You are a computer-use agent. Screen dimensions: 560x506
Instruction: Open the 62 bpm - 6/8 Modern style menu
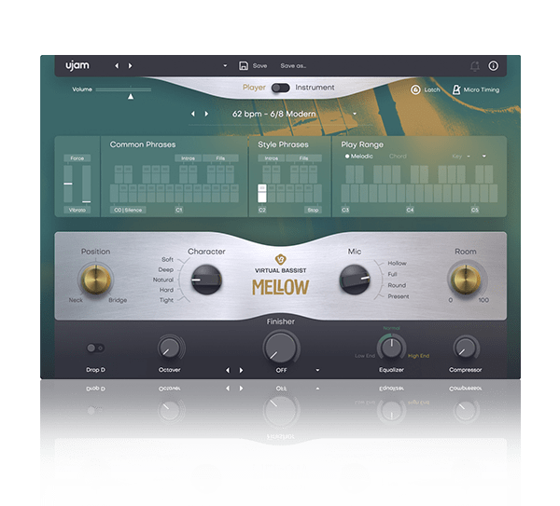coord(273,114)
